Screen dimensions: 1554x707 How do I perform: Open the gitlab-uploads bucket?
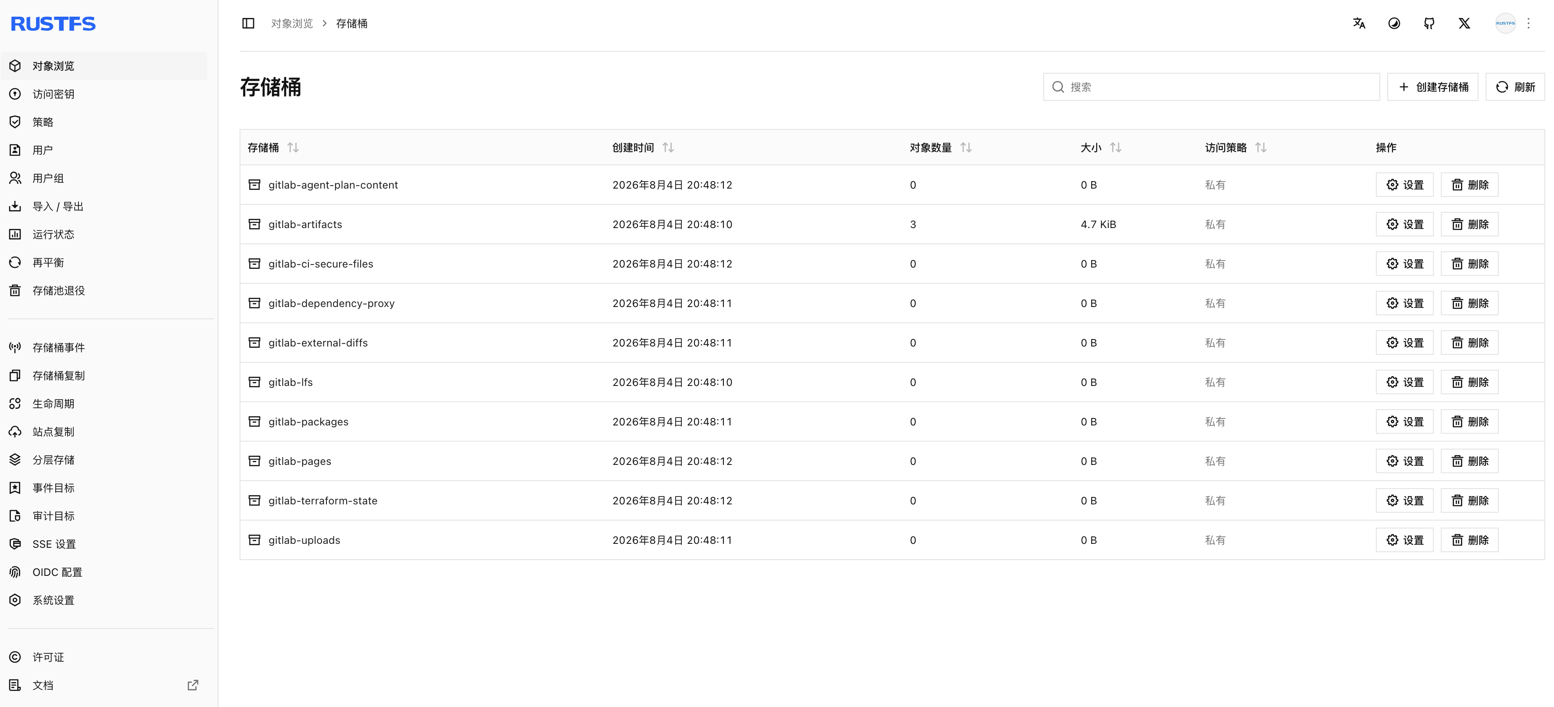(x=304, y=540)
